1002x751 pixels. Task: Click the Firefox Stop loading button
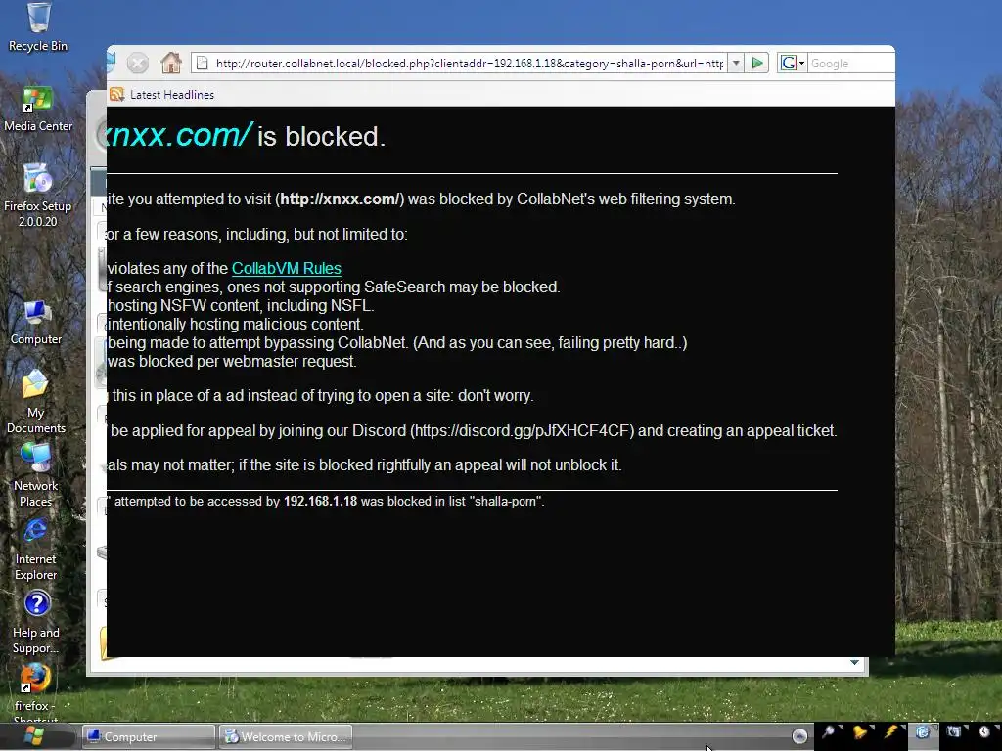pyautogui.click(x=137, y=64)
